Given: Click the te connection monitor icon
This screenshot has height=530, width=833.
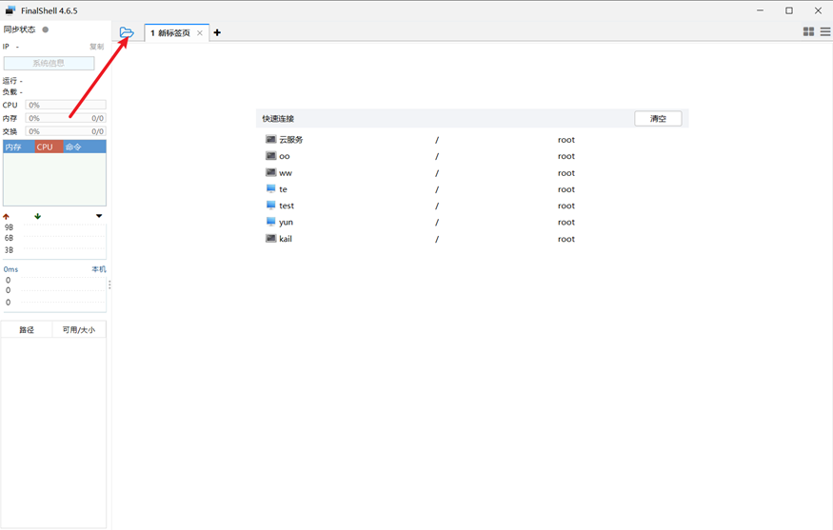Looking at the screenshot, I should (x=270, y=189).
